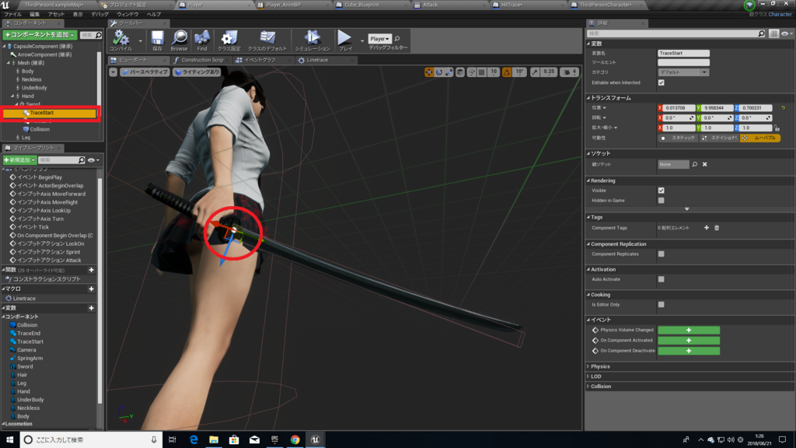Open デバッグ menu
The width and height of the screenshot is (796, 448).
pyautogui.click(x=100, y=14)
